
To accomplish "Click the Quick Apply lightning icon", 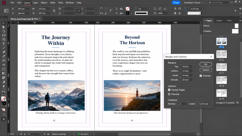I will 235,11.
